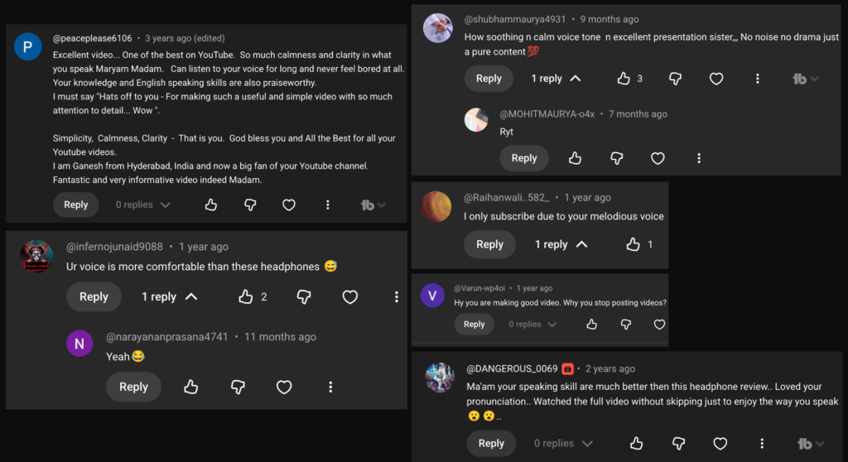
Task: Open three-dot menu on @shubhammaurya4931 comment
Action: coord(757,79)
